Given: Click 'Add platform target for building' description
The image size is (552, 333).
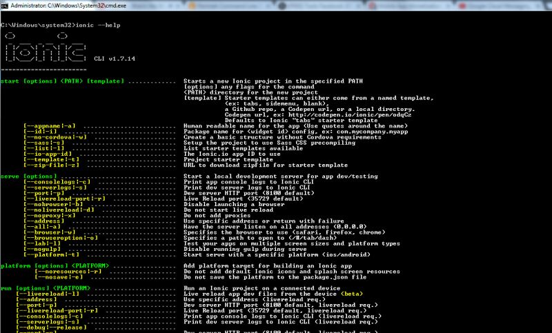Looking at the screenshot, I should point(268,266).
